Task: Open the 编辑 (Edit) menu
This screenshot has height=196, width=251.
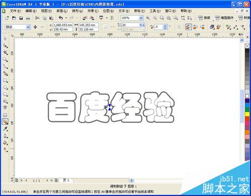Action: click(x=31, y=11)
